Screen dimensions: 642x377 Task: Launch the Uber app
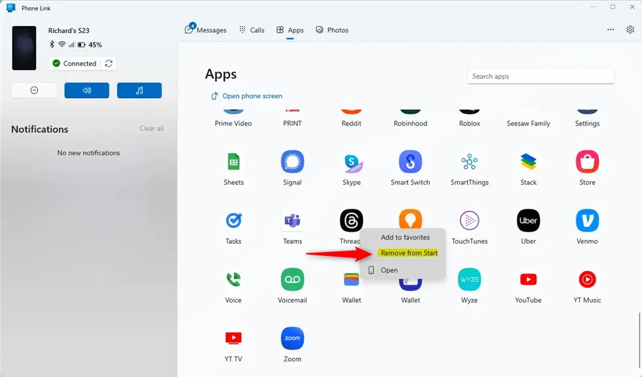coord(528,221)
